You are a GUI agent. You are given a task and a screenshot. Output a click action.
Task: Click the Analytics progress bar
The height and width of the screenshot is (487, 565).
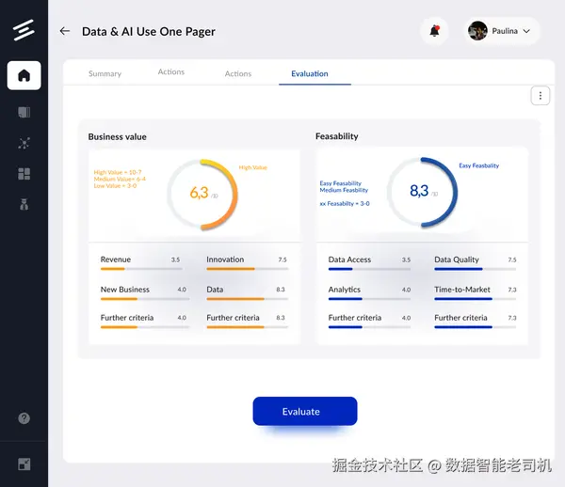tap(369, 299)
